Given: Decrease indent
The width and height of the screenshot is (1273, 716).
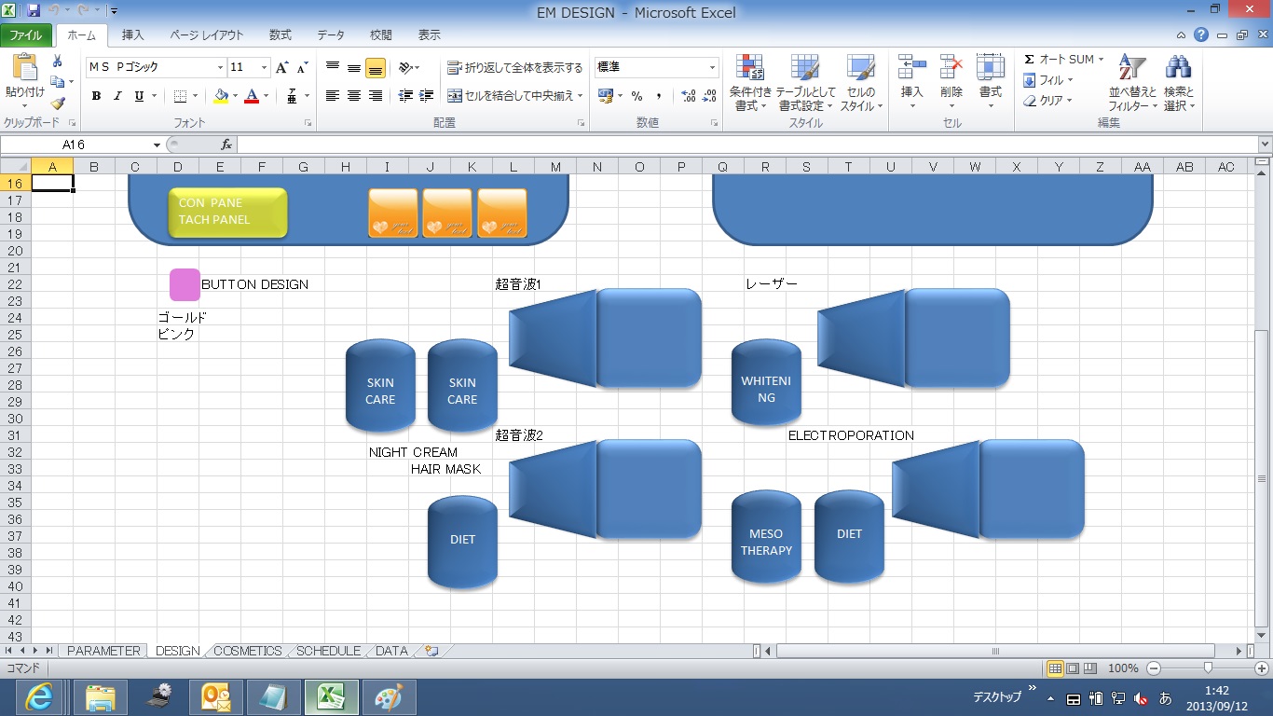Looking at the screenshot, I should coord(405,96).
